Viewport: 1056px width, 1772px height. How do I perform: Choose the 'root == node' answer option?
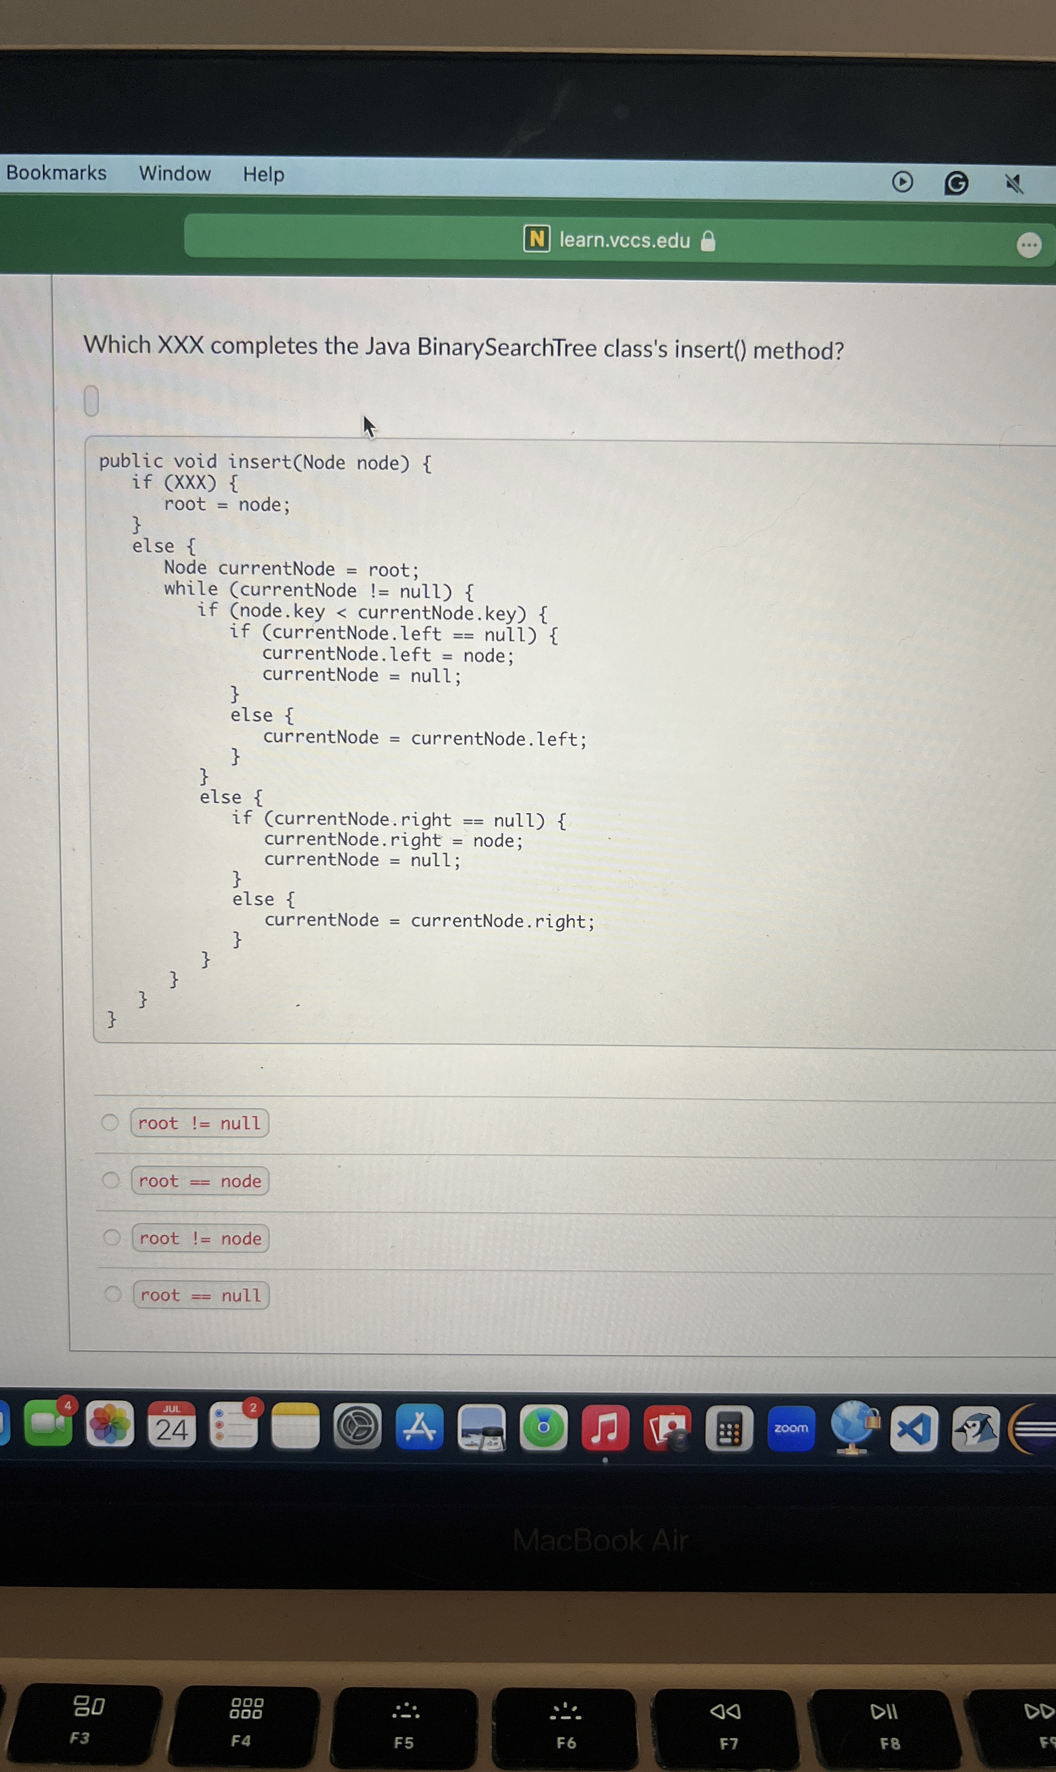(110, 1180)
